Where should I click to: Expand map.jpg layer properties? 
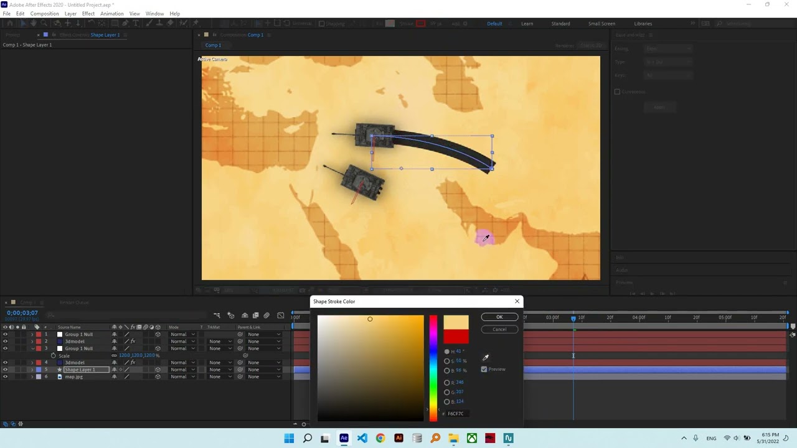(32, 376)
